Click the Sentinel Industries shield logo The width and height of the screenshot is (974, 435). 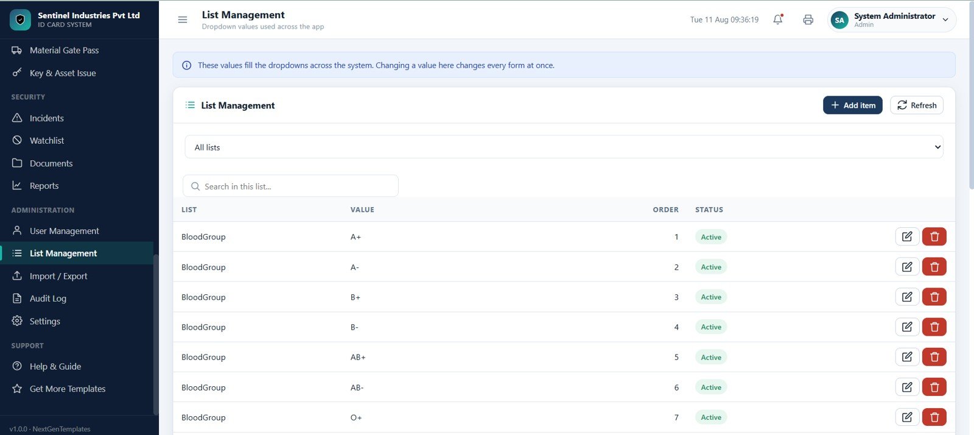pyautogui.click(x=20, y=19)
